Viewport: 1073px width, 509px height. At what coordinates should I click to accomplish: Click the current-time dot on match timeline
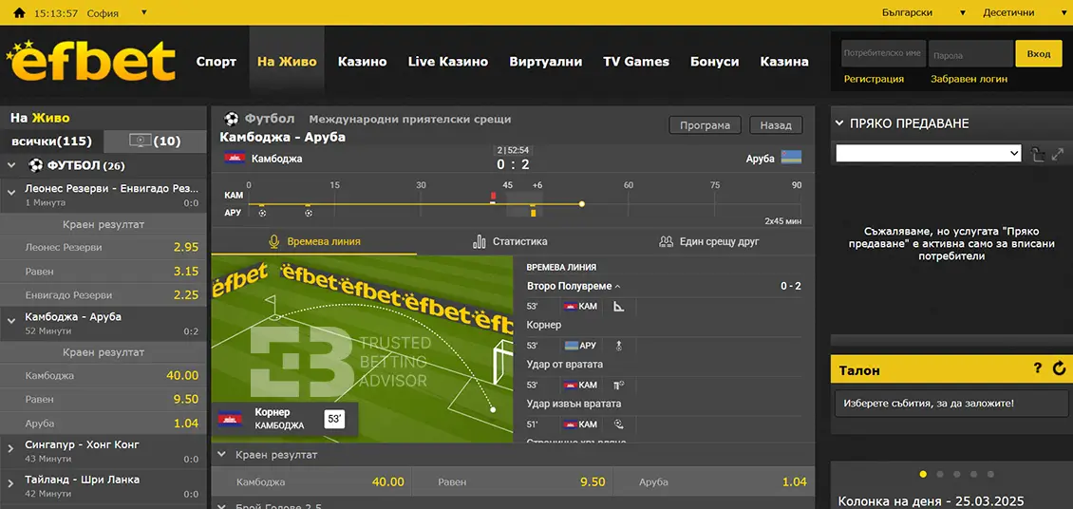pos(582,204)
